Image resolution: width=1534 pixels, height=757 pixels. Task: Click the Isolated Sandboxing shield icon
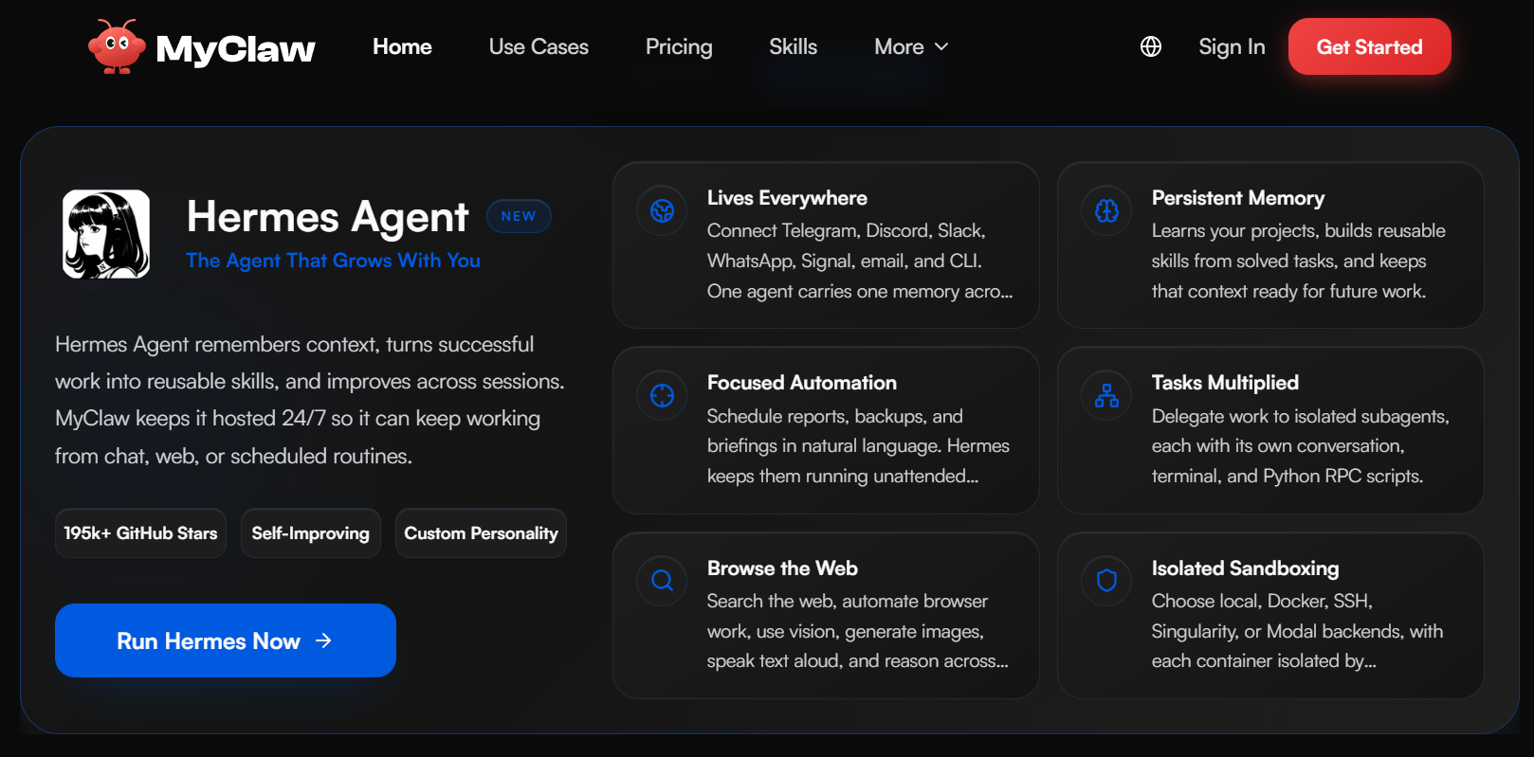coord(1106,580)
